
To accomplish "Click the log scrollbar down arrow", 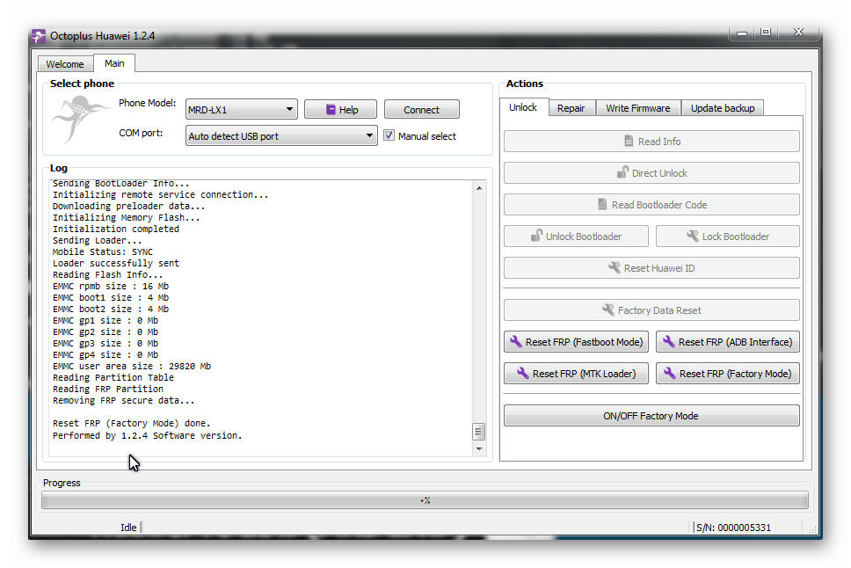I will [479, 449].
